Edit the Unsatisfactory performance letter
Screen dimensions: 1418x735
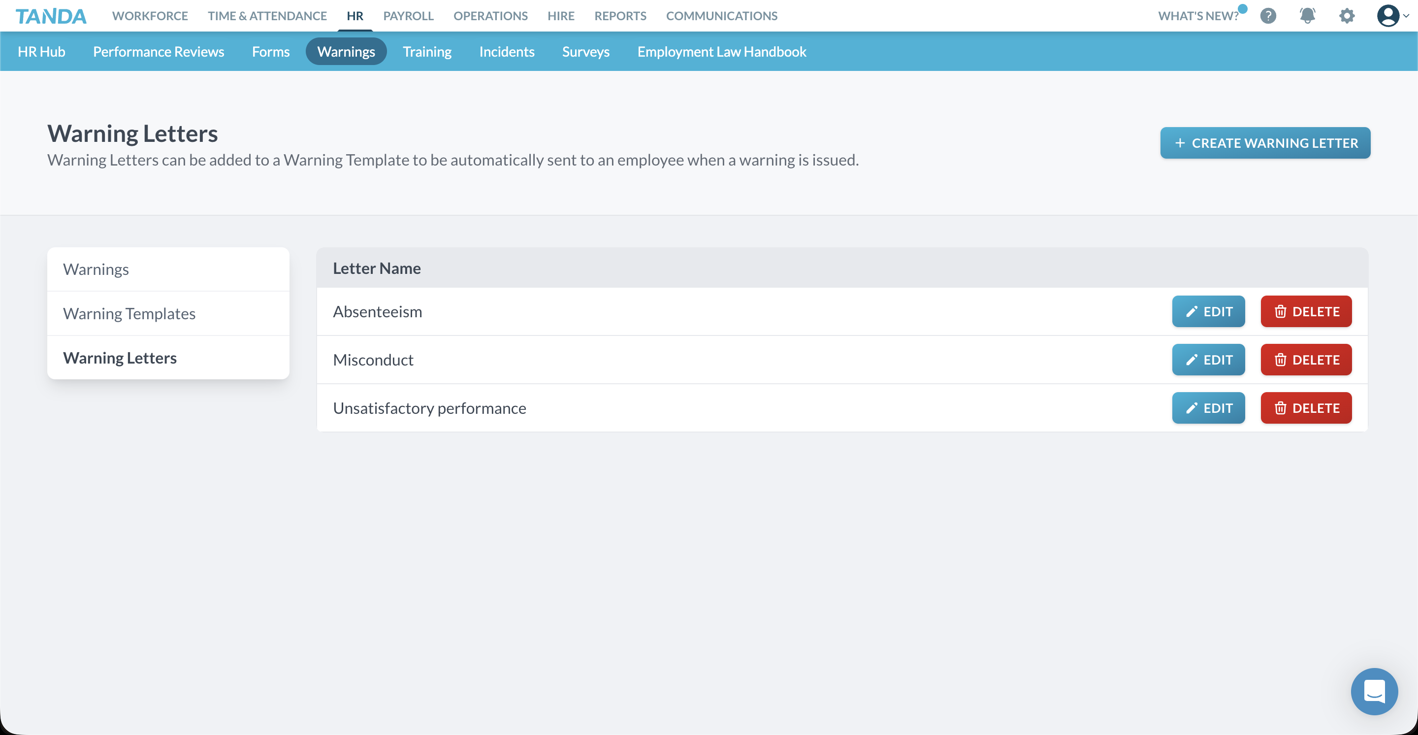coord(1208,408)
